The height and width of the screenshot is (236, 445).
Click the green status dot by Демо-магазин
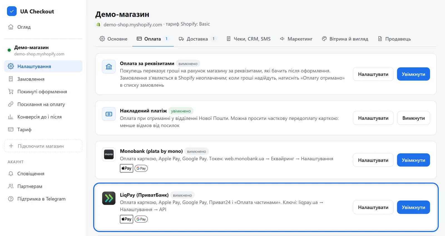pyautogui.click(x=9, y=50)
